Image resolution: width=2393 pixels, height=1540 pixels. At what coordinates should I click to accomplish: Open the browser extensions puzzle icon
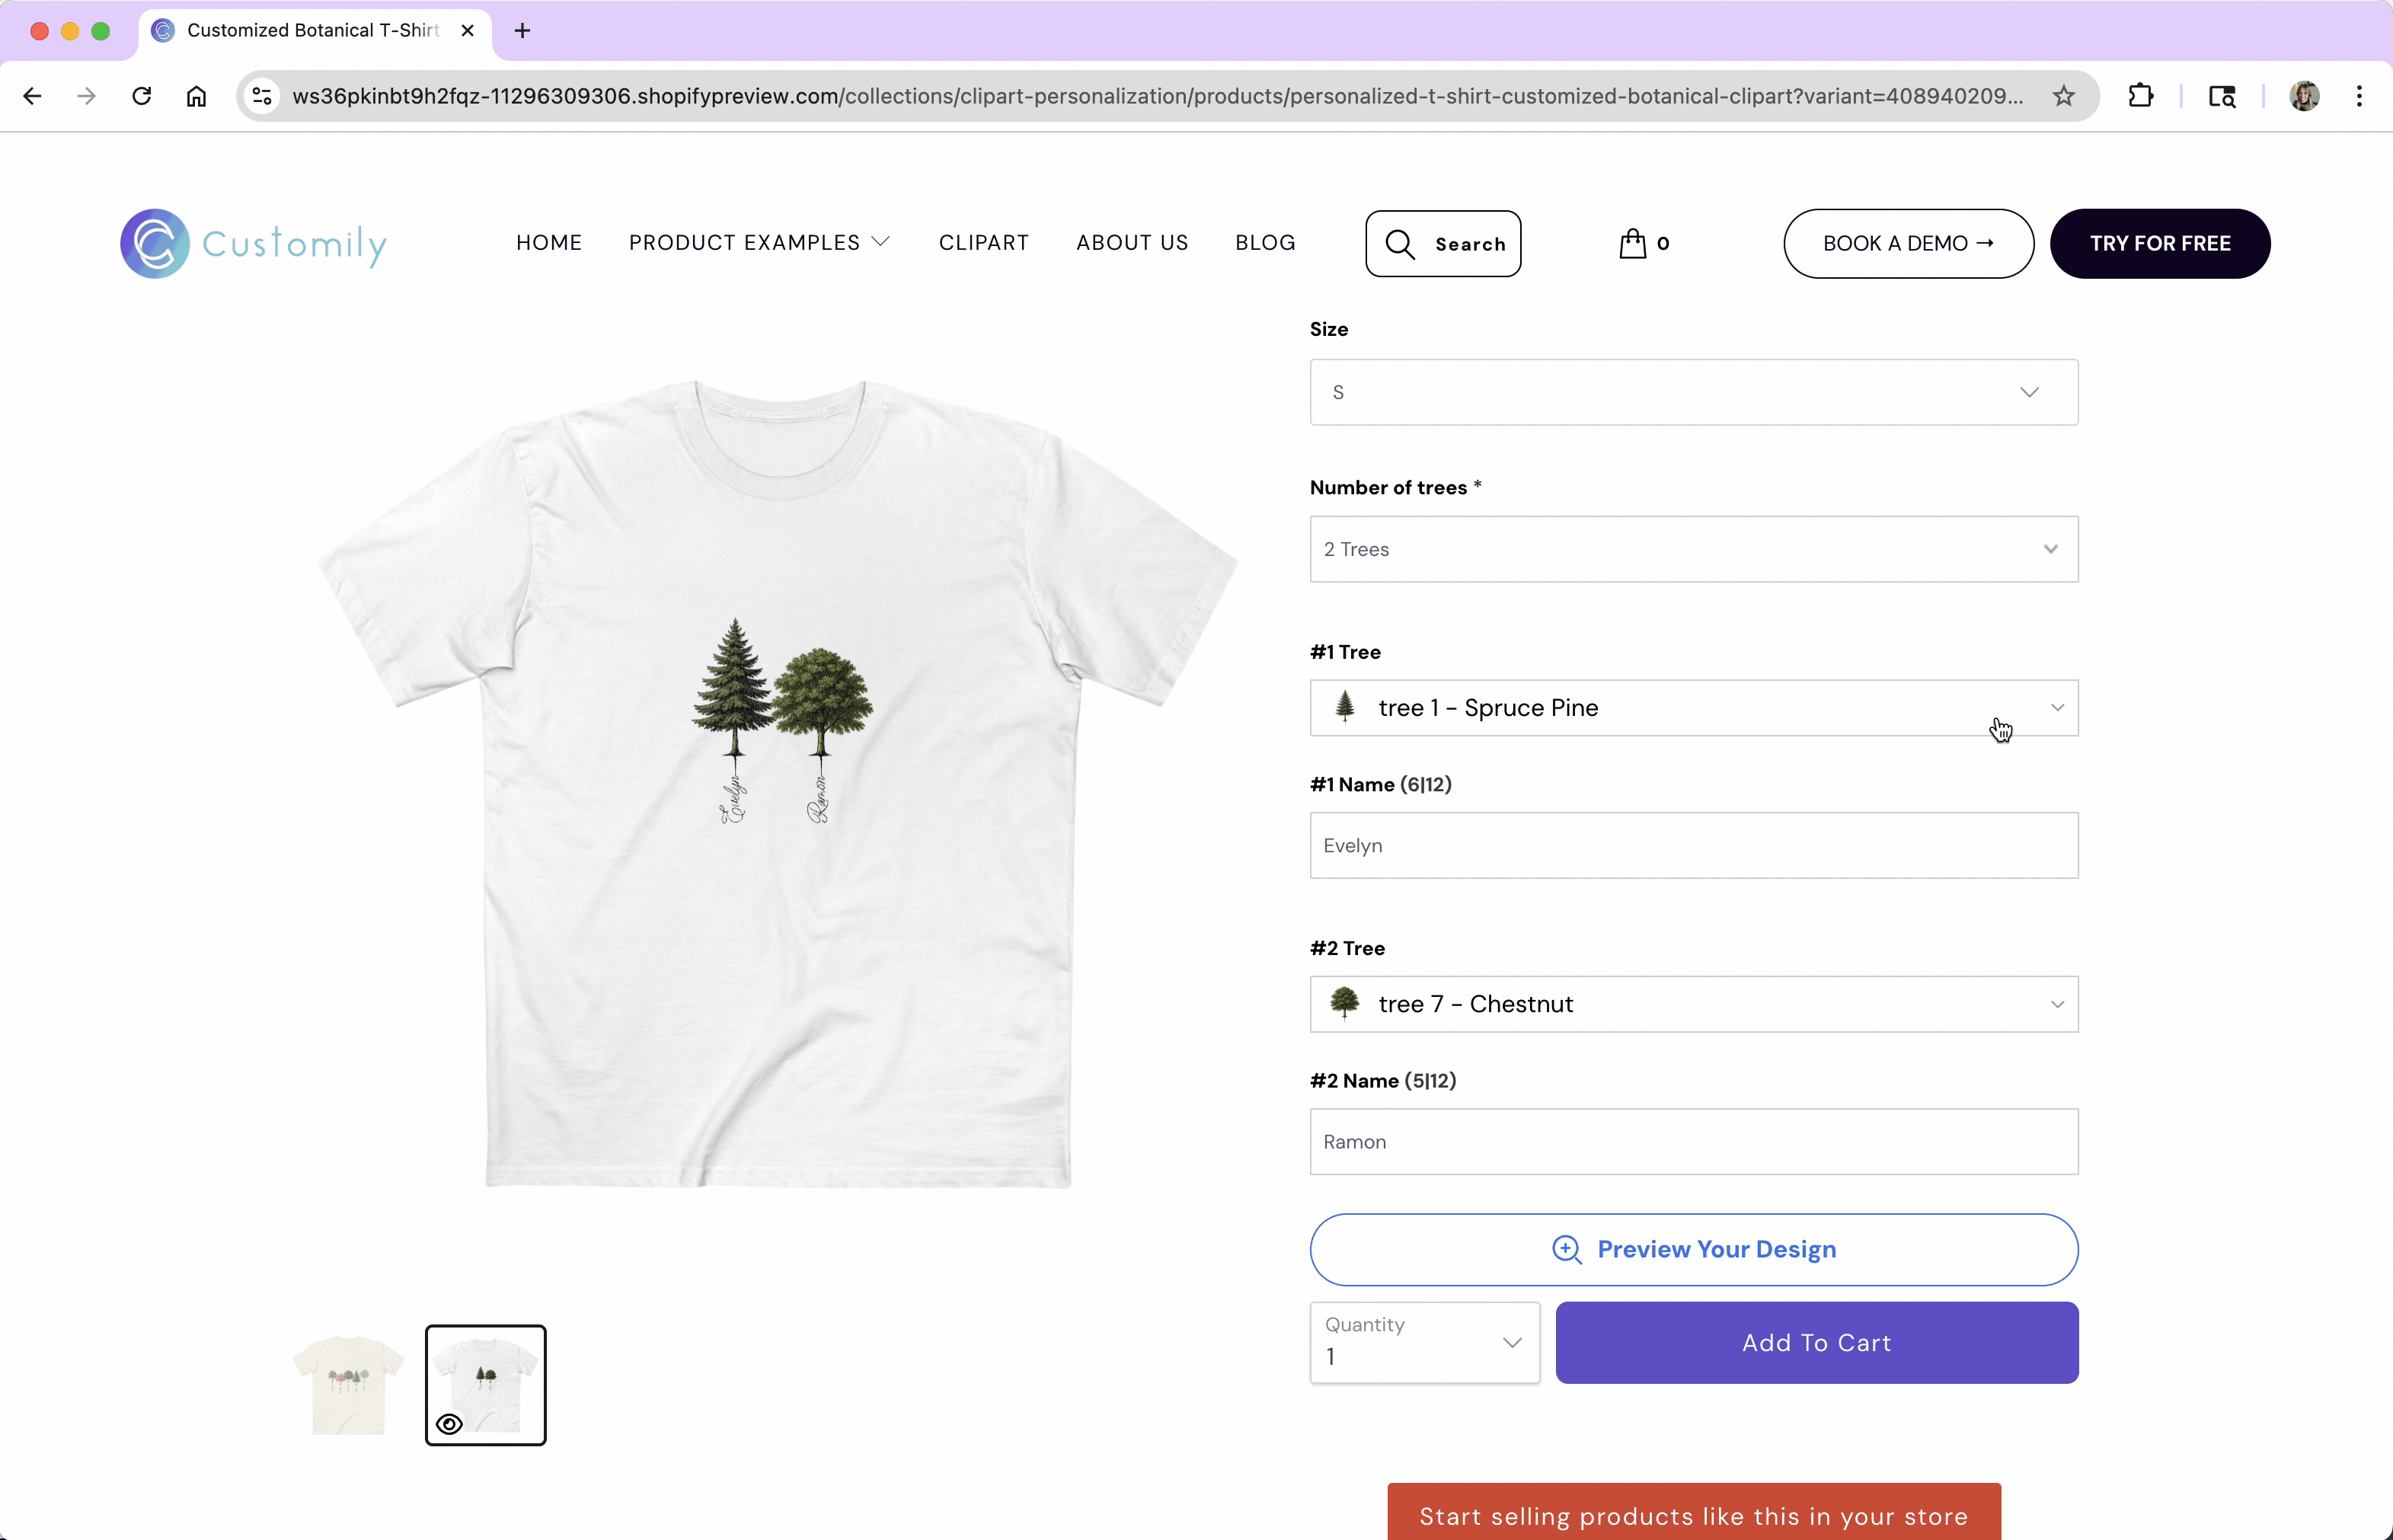pos(2140,96)
